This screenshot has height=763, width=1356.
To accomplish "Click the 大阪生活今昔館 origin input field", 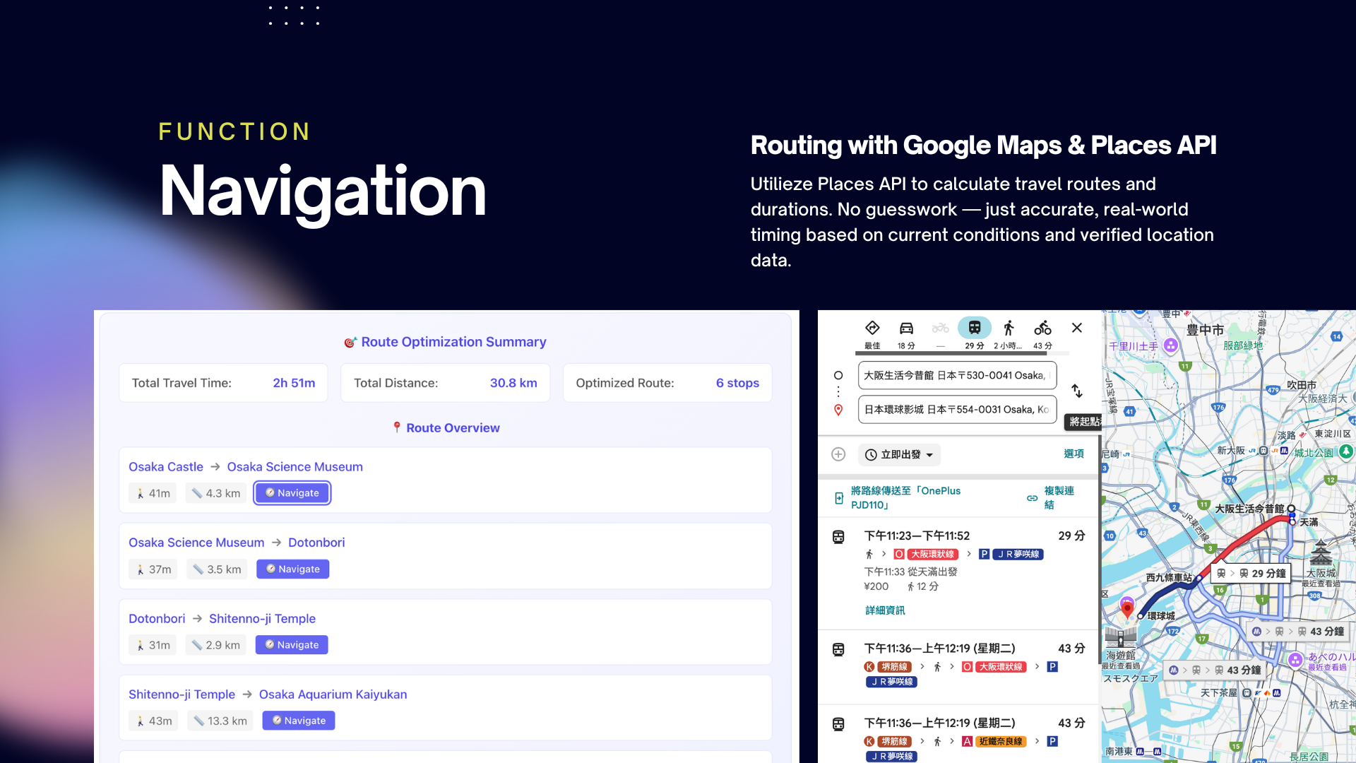I will (956, 376).
